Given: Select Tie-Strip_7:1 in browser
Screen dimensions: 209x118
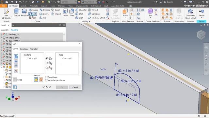Looking at the screenshot, I should [14, 34].
